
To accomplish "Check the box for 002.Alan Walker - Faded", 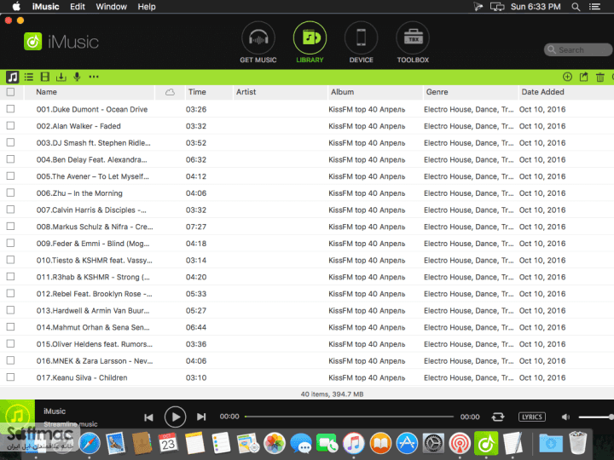I will pos(10,125).
